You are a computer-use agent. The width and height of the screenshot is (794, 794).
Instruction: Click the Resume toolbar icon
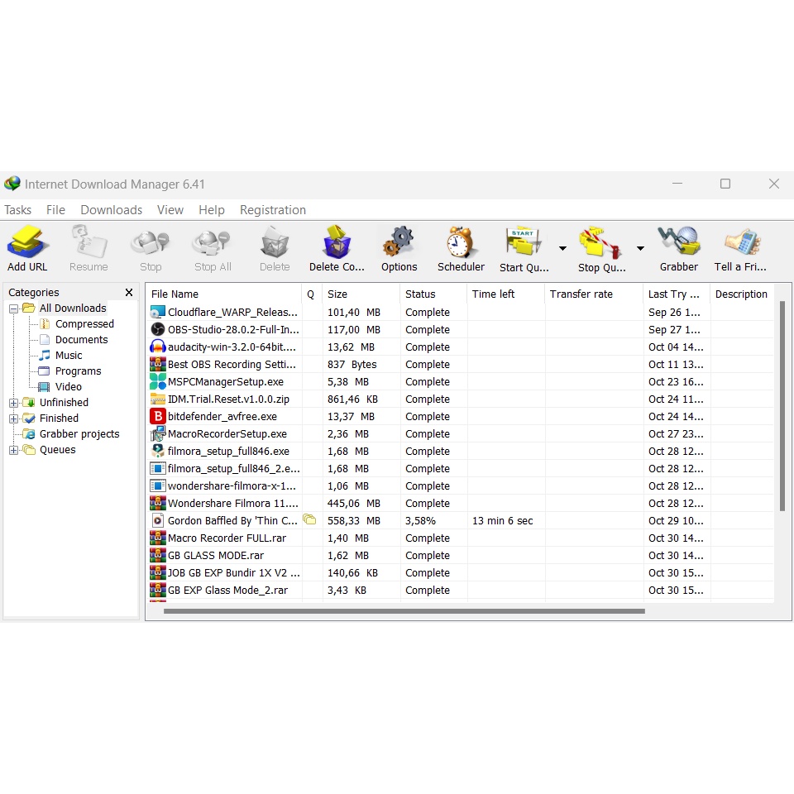[88, 242]
